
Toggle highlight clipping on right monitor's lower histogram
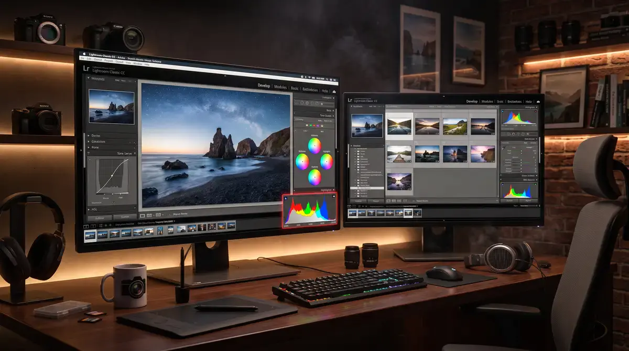click(x=535, y=184)
